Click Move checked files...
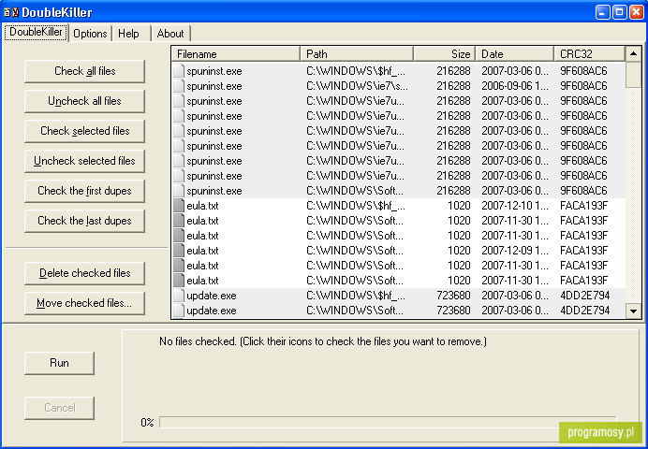This screenshot has height=449, width=648. point(84,303)
